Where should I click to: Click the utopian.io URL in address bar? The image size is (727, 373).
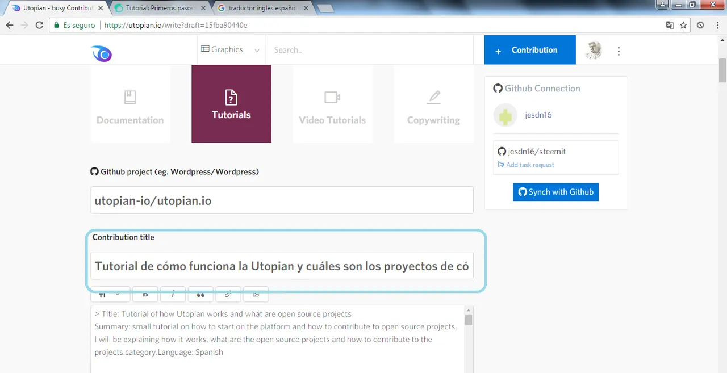176,26
